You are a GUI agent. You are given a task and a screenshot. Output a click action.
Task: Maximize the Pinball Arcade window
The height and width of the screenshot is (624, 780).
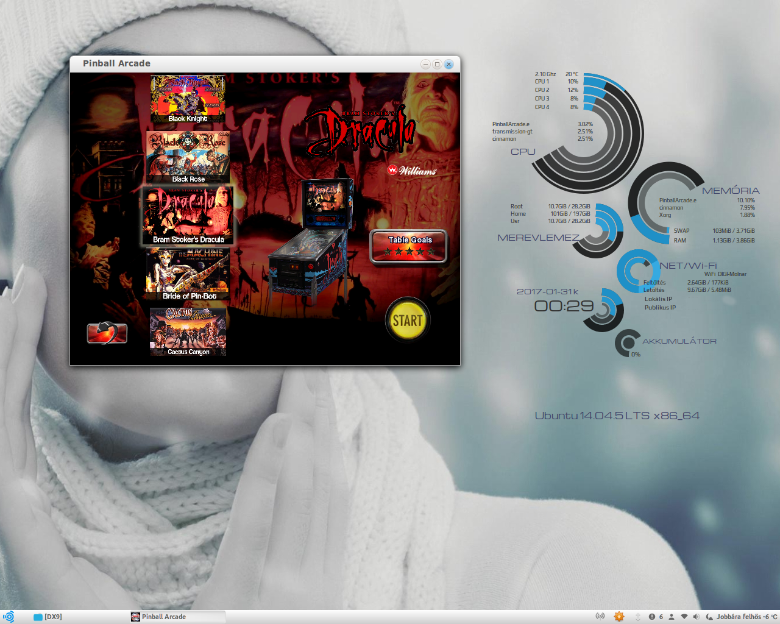(x=437, y=64)
